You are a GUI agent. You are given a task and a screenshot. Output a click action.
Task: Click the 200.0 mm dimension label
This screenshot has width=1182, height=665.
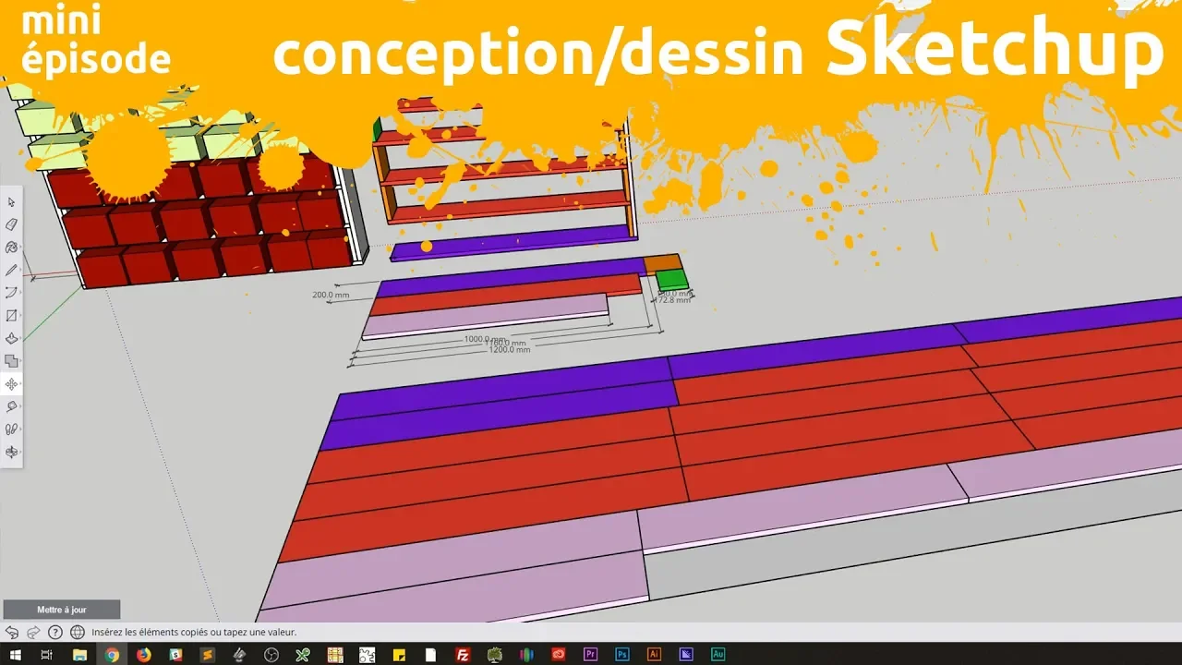pyautogui.click(x=331, y=295)
